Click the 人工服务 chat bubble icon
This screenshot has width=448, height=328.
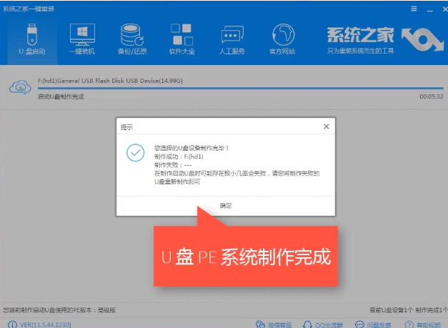[x=232, y=39]
